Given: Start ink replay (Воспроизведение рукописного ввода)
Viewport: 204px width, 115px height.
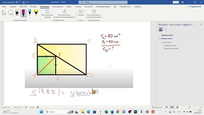Looking at the screenshot, I should click(94, 14).
